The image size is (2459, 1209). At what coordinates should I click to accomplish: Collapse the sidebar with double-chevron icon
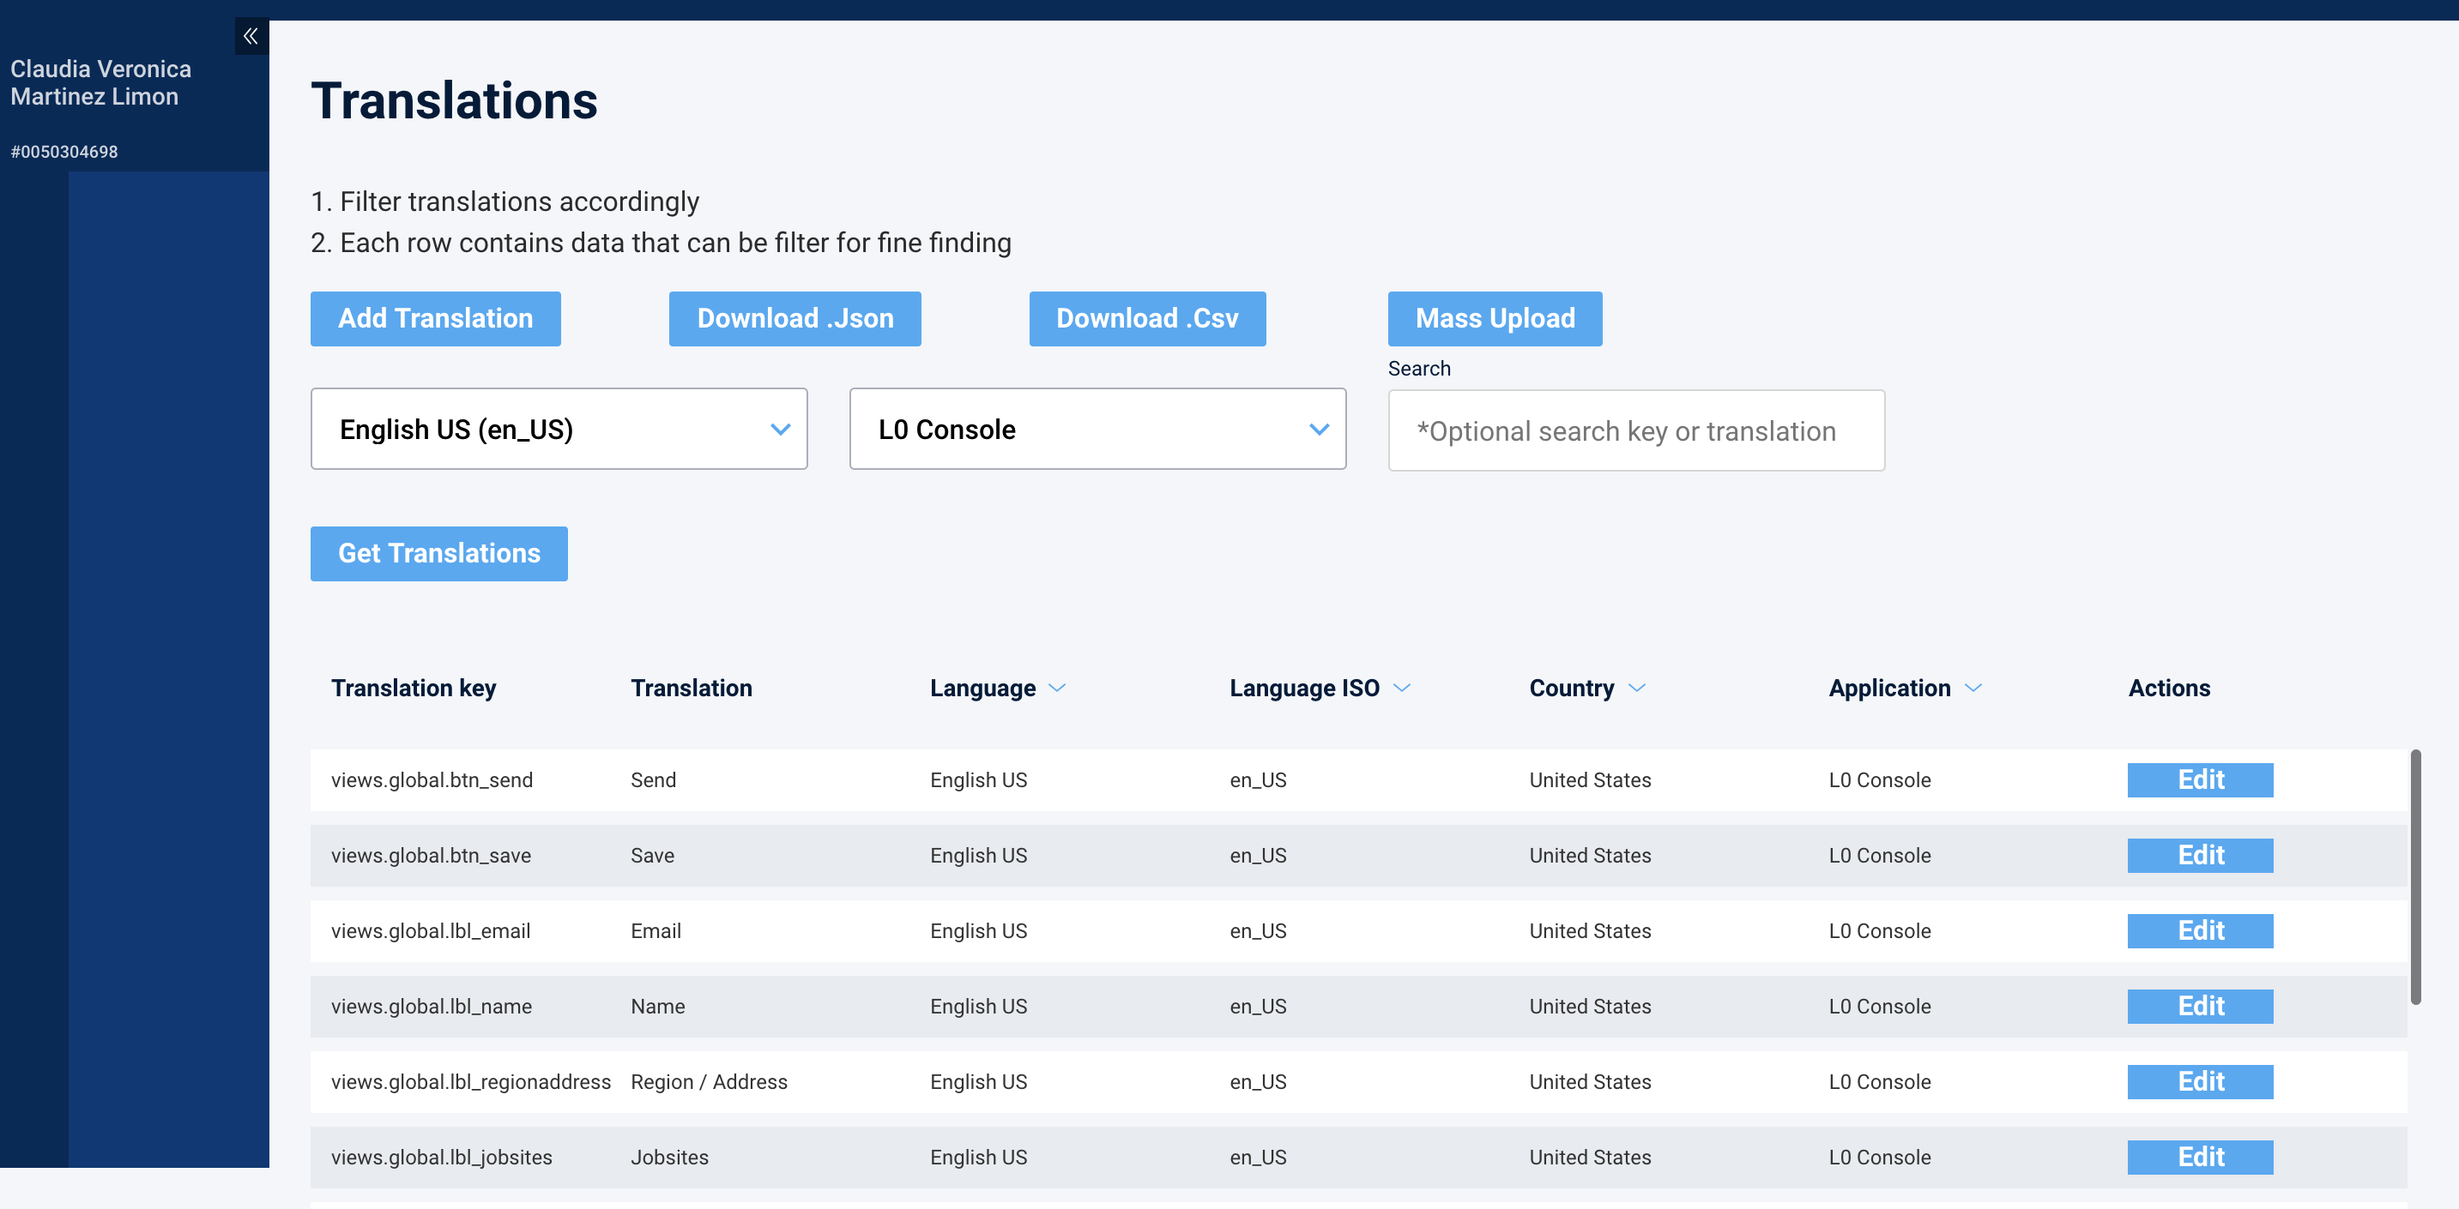250,36
